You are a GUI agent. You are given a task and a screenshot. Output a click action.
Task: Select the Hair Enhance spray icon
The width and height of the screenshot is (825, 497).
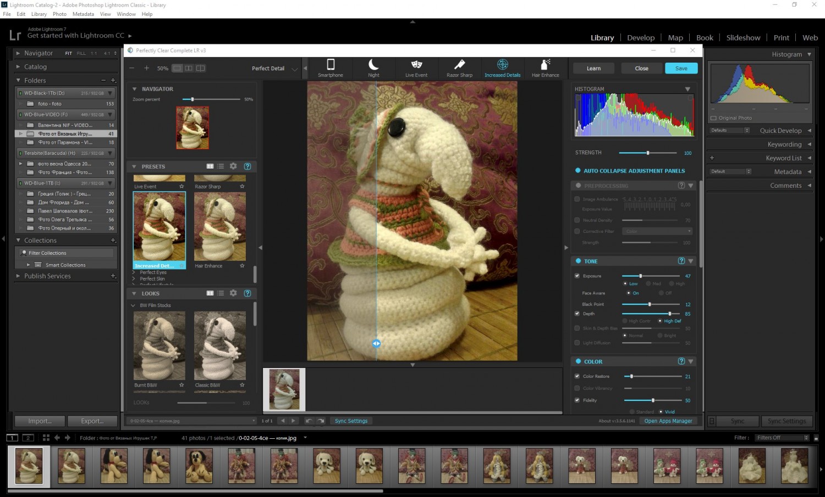point(545,65)
